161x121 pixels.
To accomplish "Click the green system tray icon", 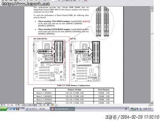I will tap(135, 109).
